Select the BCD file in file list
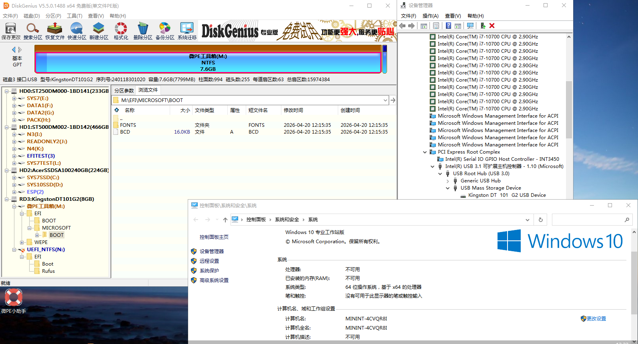The image size is (638, 344). [x=125, y=132]
